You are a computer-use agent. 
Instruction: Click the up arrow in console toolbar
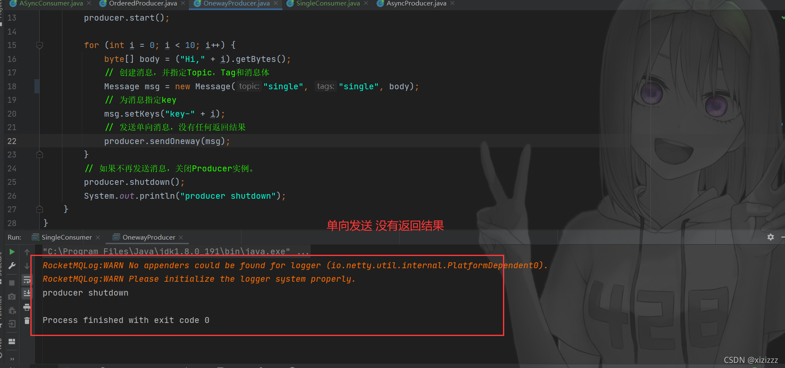pos(27,252)
